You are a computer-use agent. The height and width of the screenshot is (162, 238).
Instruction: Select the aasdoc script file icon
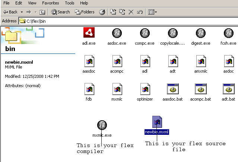(x=89, y=61)
